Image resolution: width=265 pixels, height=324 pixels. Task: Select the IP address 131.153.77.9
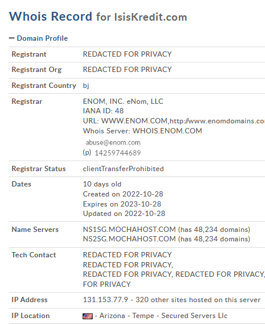click(106, 300)
